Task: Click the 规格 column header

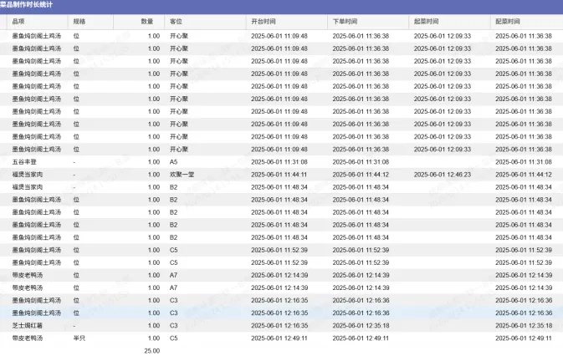Action: point(79,20)
